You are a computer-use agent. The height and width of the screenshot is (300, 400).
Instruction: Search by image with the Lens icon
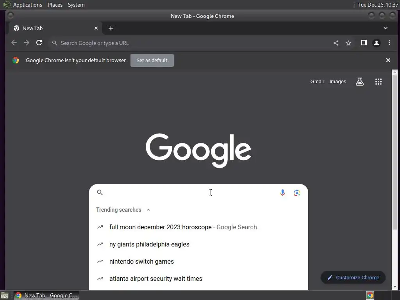(297, 193)
